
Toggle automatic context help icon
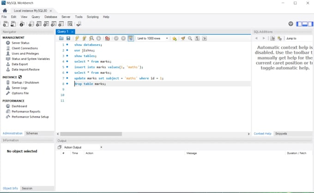[x=279, y=38]
